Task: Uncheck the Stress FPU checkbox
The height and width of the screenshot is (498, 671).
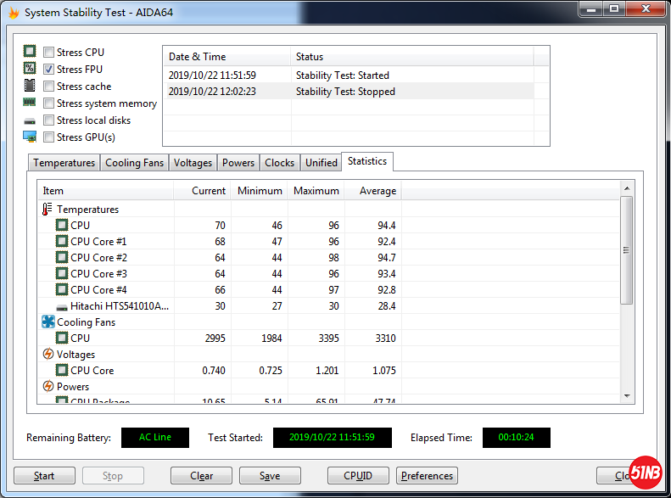Action: 49,70
